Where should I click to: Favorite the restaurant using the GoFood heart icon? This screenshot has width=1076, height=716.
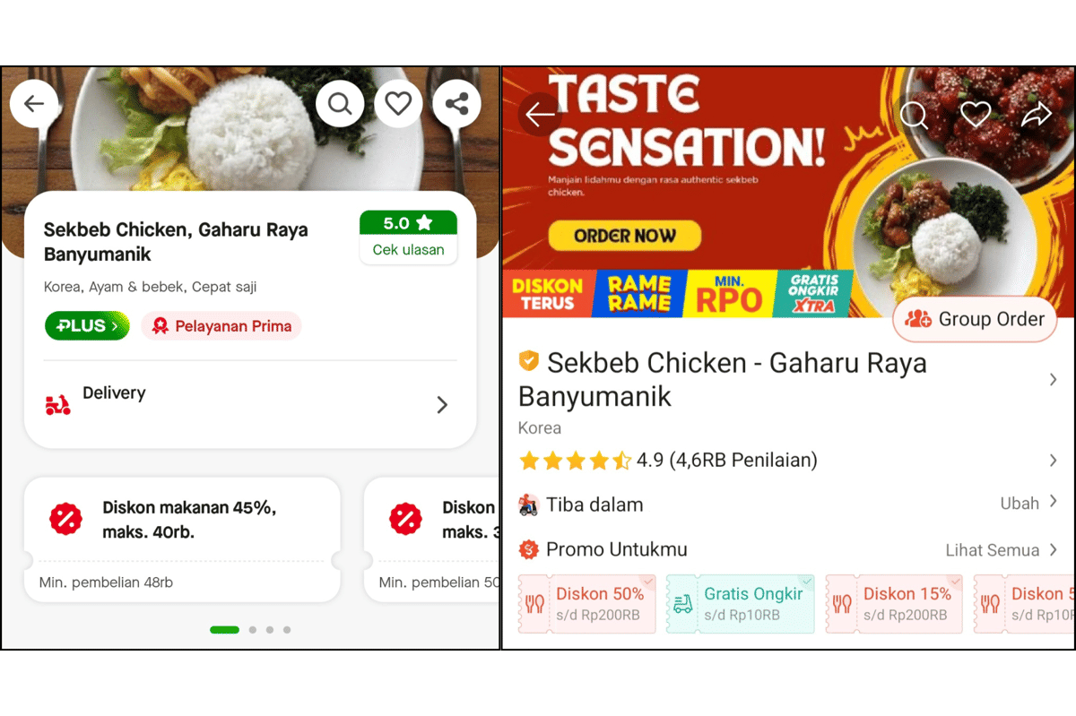point(398,103)
